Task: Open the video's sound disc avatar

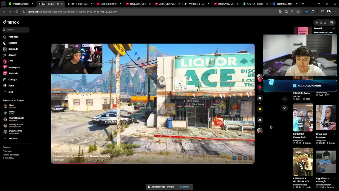Action: [x=260, y=131]
